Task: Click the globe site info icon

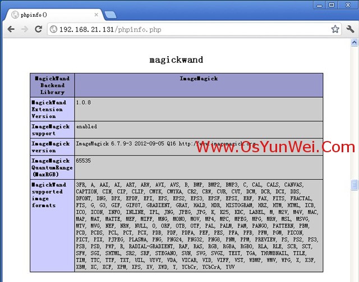Action: [53, 29]
